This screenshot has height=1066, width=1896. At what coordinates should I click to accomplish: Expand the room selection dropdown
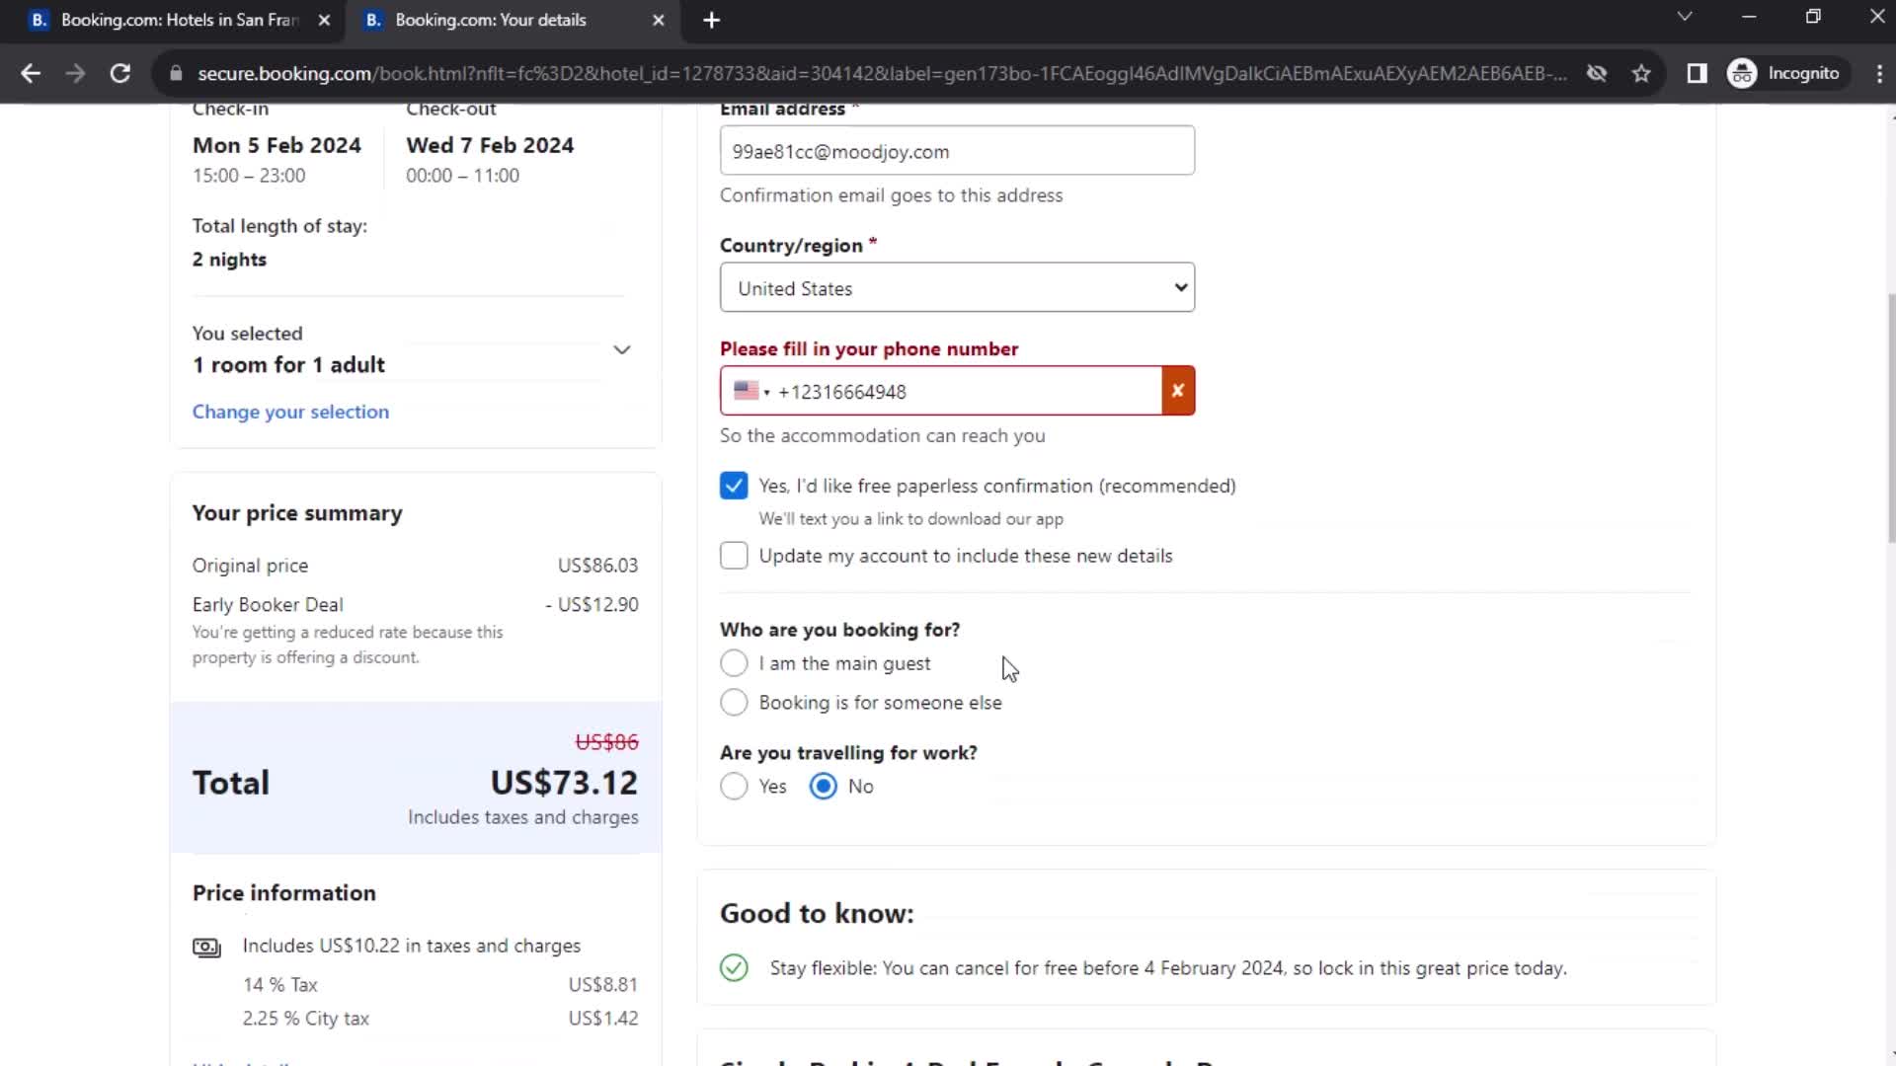(x=620, y=348)
